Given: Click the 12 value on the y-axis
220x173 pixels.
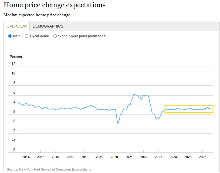Looking at the screenshot, I should point(13,64).
